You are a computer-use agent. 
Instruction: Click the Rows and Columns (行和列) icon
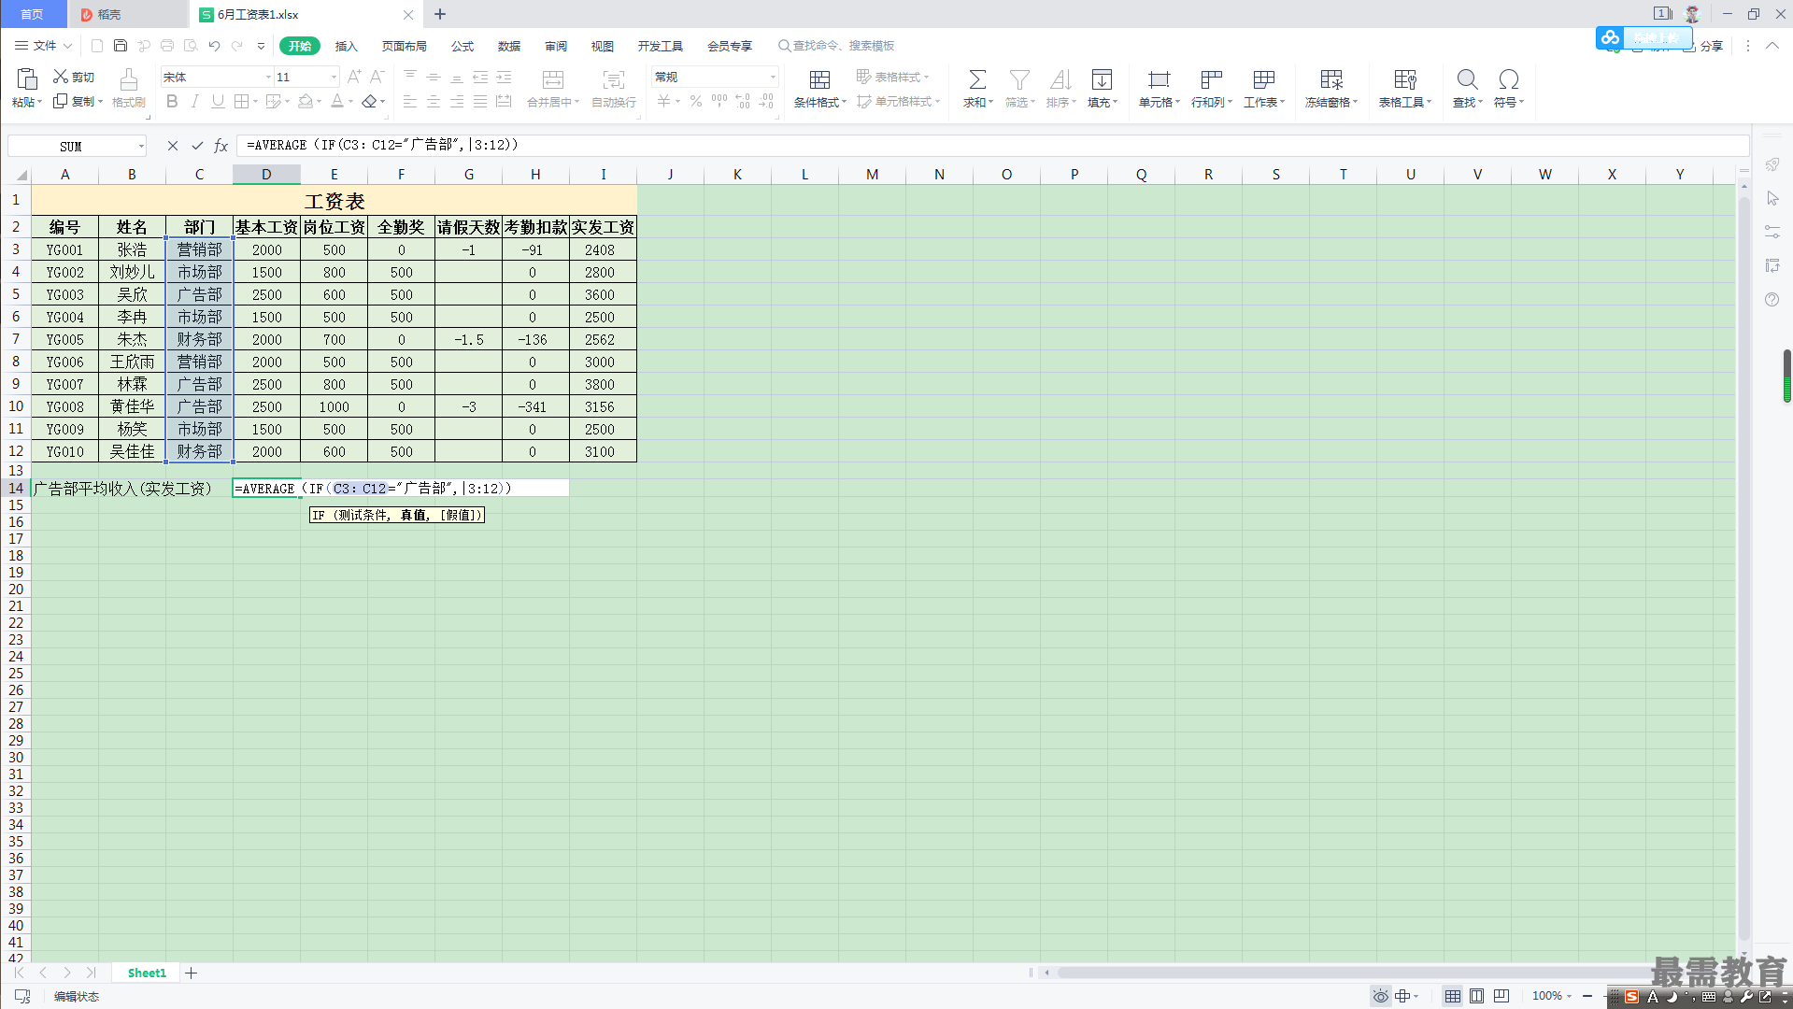point(1211,80)
